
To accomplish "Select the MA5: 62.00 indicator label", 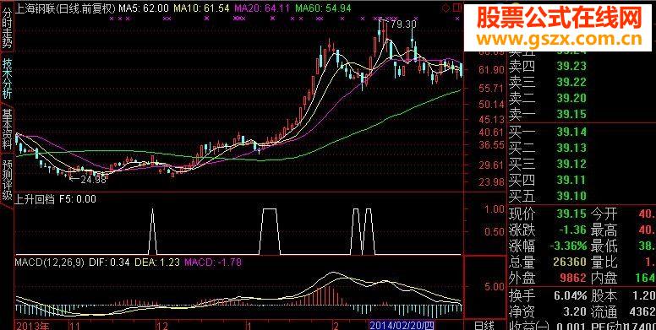I will pos(144,8).
